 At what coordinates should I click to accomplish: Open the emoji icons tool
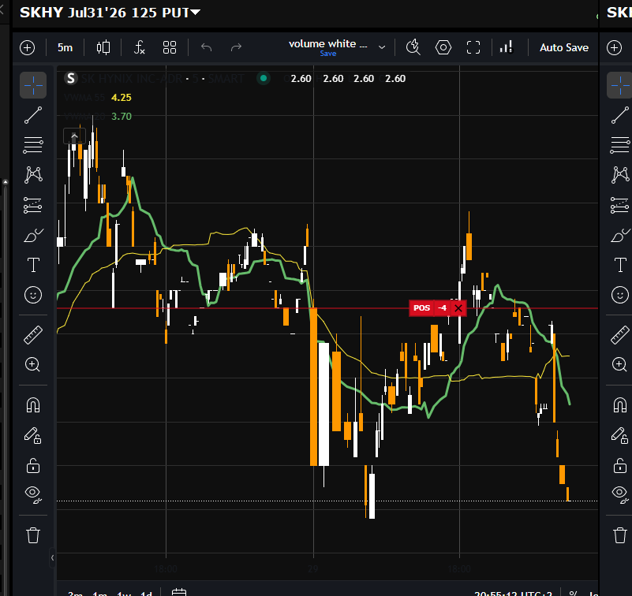click(33, 295)
